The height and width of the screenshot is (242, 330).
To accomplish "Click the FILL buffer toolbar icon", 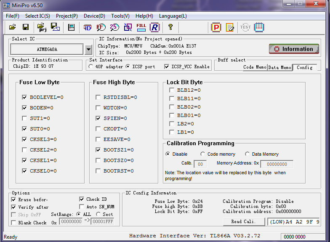I will pos(141,27).
